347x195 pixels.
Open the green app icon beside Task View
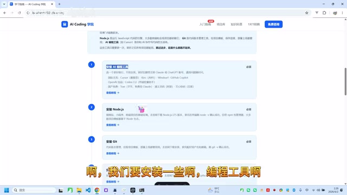70,190
